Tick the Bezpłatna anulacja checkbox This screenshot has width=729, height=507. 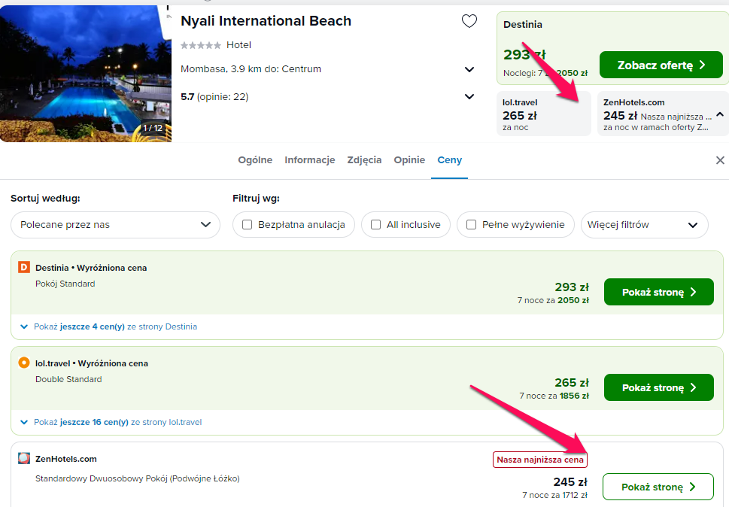click(x=248, y=224)
